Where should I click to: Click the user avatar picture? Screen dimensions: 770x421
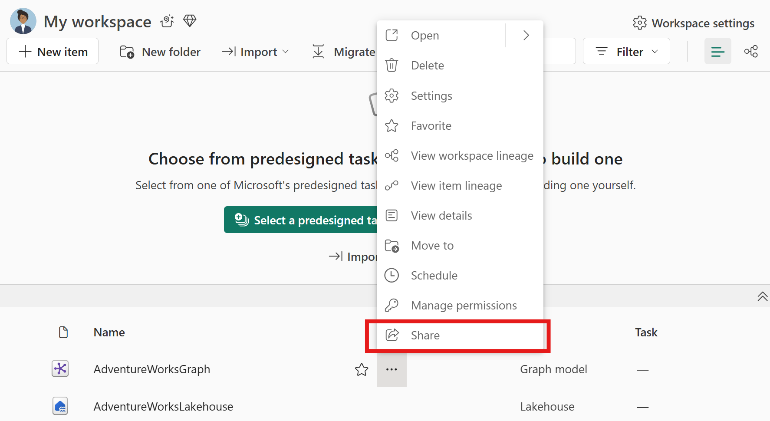point(23,21)
